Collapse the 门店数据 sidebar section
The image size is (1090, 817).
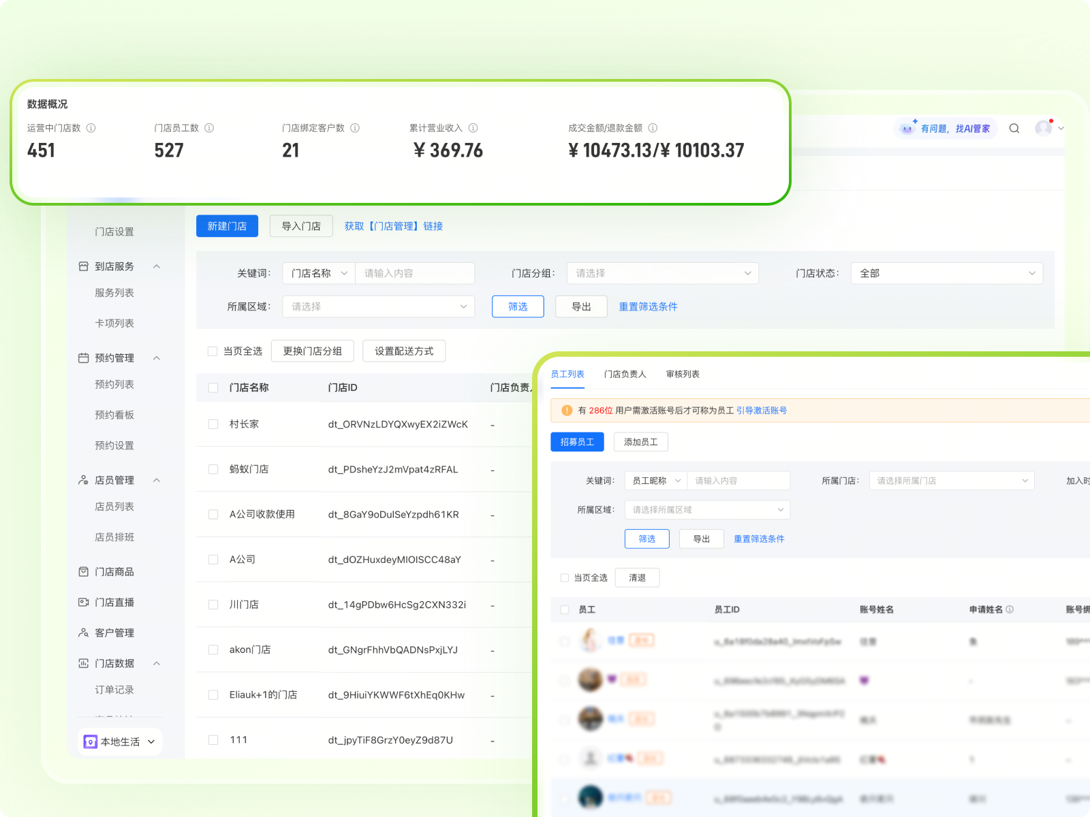157,663
